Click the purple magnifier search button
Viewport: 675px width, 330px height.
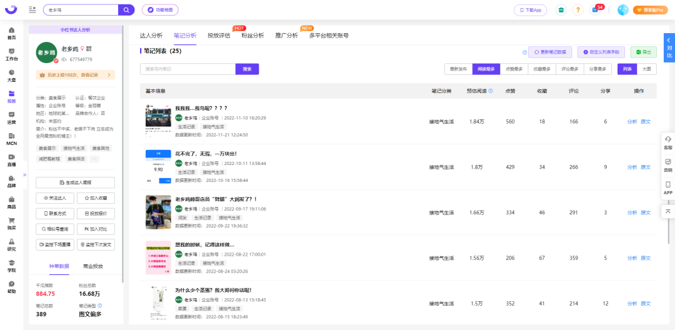[x=126, y=9]
